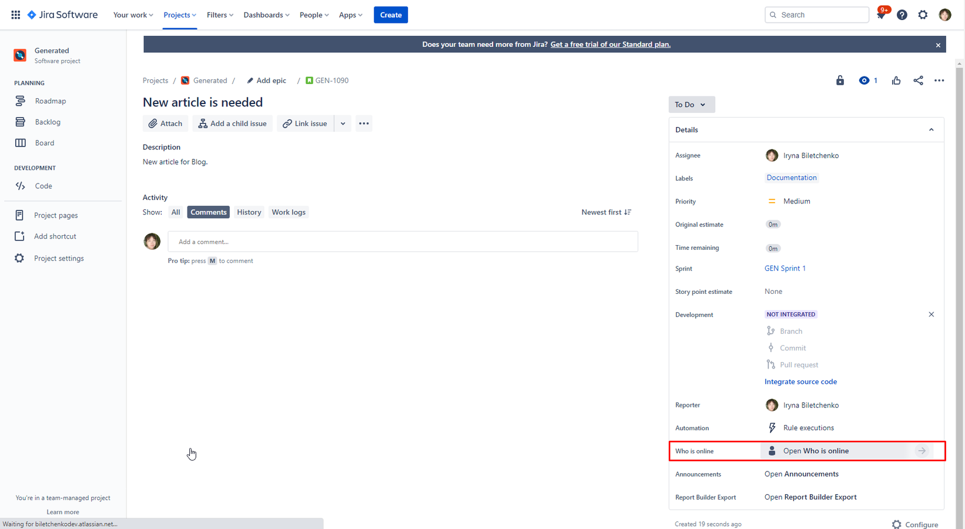Click Learn more in sidebar footer
This screenshot has width=965, height=529.
click(63, 512)
